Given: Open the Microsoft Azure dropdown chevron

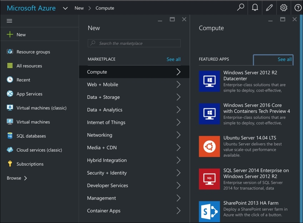Looking at the screenshot, I should 65,8.
